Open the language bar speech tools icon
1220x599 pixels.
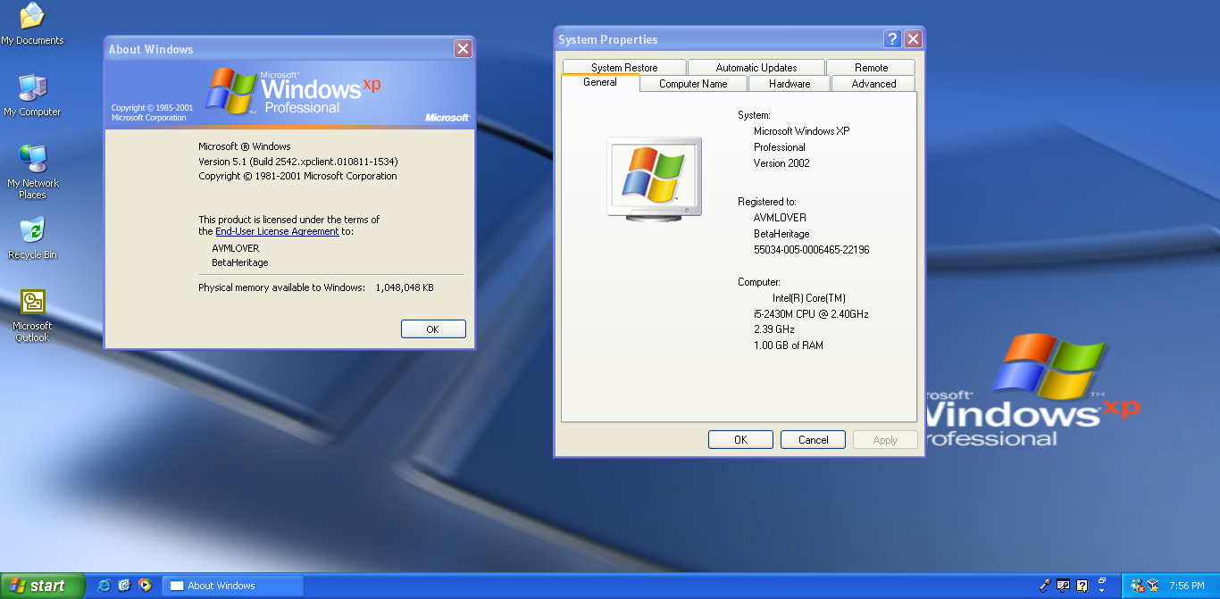[1063, 586]
